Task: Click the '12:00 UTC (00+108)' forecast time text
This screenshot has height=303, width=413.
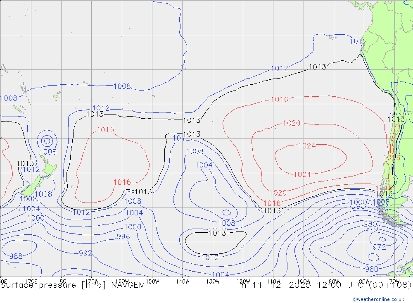Action: pos(364,285)
